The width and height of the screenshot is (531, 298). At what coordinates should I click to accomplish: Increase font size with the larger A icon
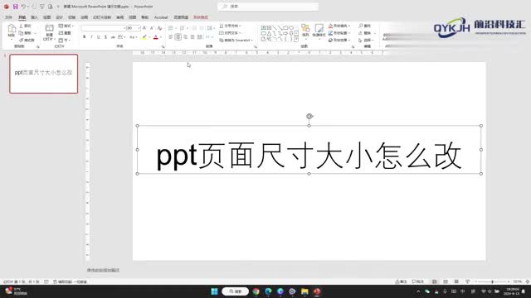(x=144, y=28)
